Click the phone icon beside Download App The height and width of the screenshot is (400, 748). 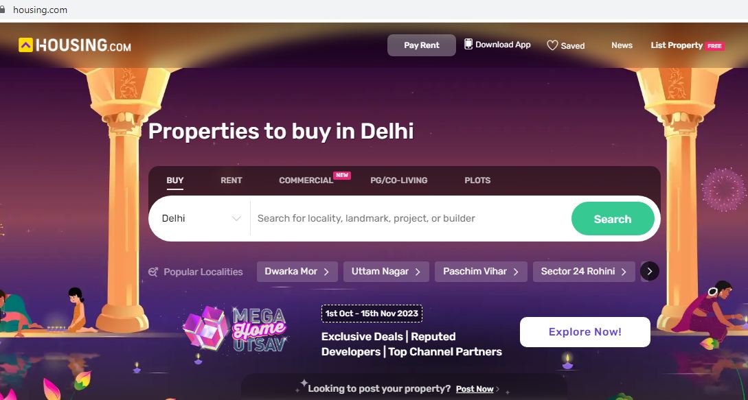[468, 45]
